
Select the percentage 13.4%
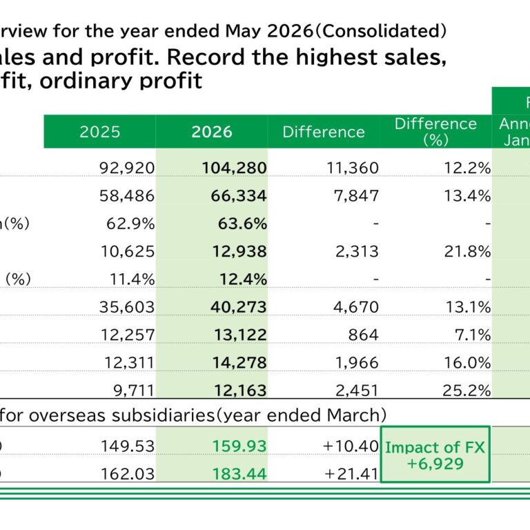click(x=467, y=196)
